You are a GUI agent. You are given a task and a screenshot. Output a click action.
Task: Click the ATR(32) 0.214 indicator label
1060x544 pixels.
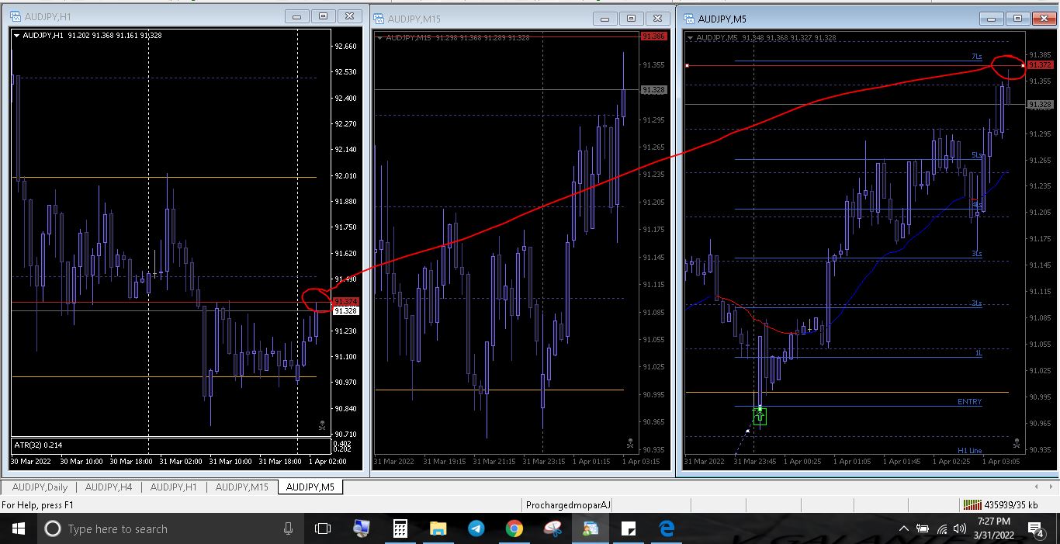(39, 445)
